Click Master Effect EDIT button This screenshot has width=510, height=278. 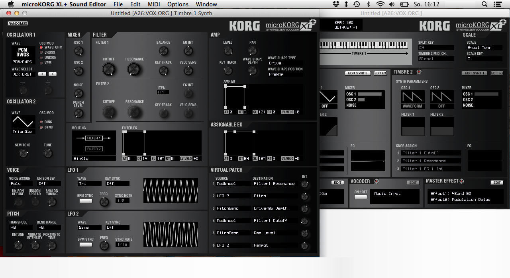(497, 183)
